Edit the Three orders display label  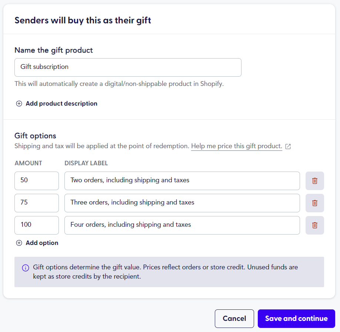[182, 203]
